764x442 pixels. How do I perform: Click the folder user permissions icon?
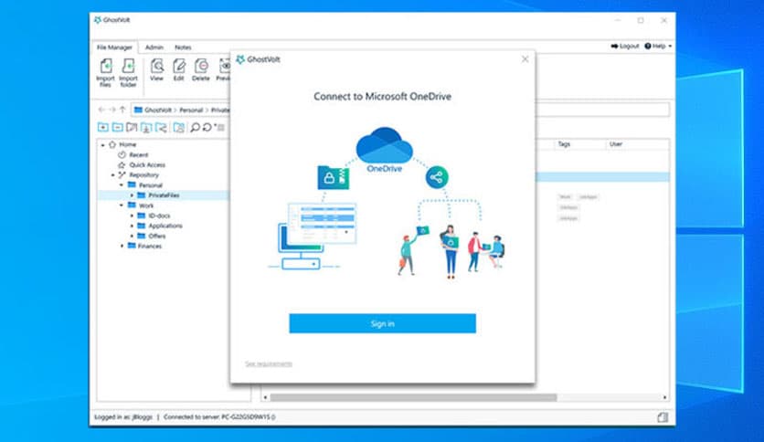tap(179, 128)
